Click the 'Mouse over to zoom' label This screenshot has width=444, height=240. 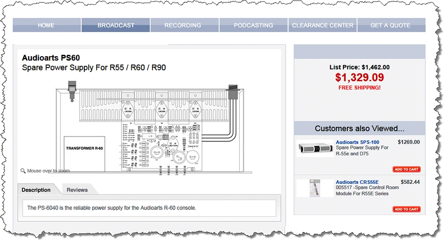tap(48, 171)
